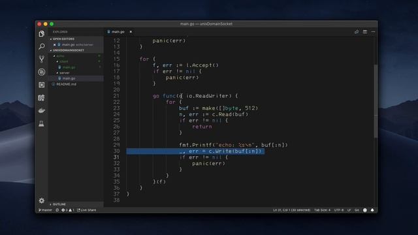
Task: Close main.go in Open Editors list
Action: pyautogui.click(x=54, y=45)
